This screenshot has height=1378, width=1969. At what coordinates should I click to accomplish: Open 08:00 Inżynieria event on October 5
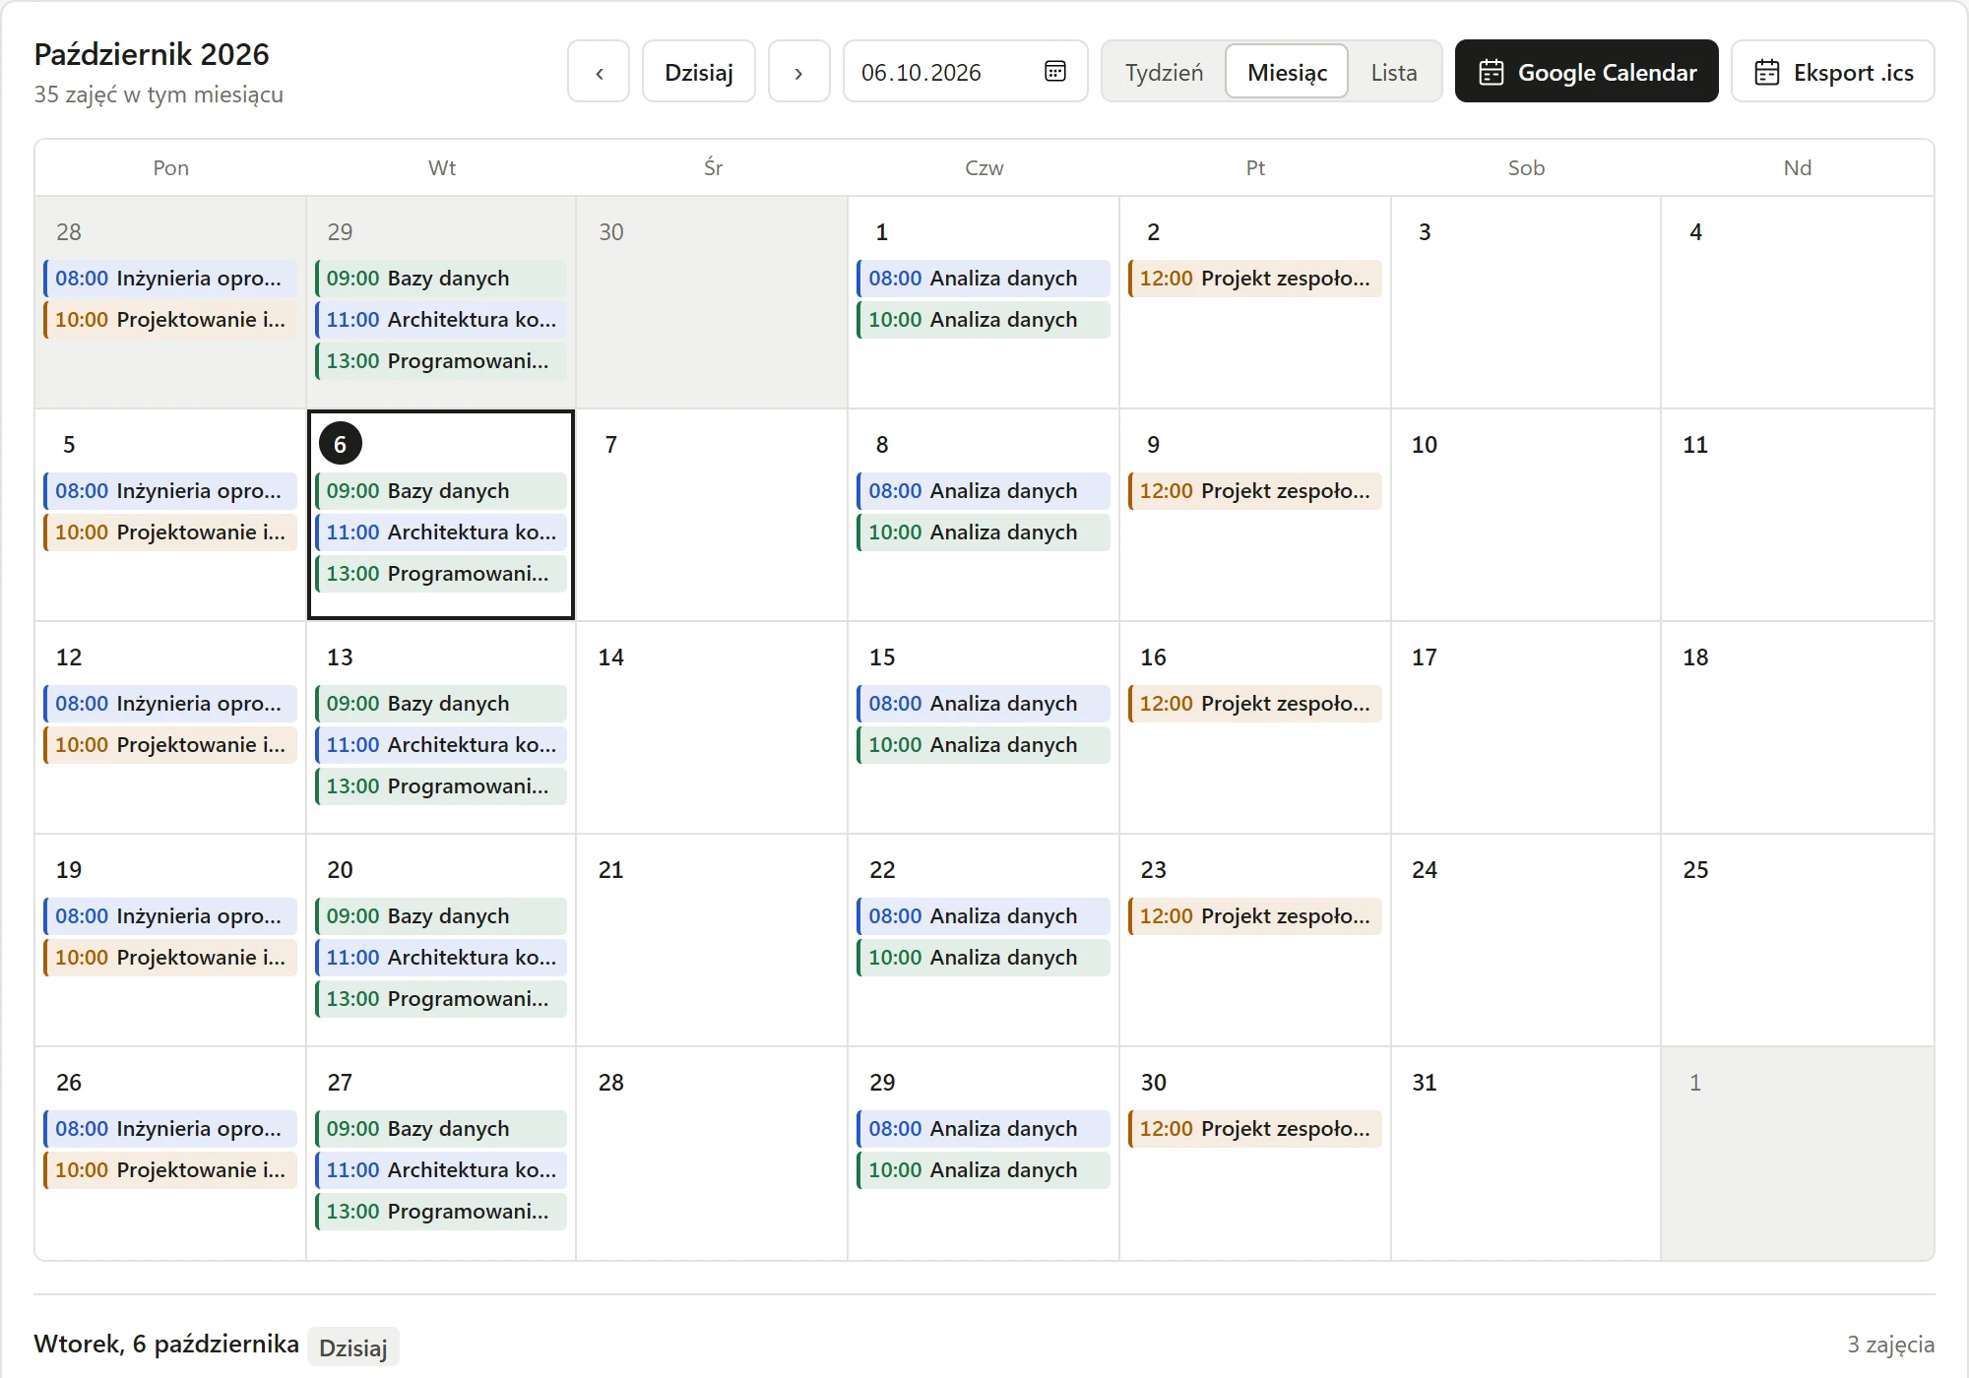point(170,491)
